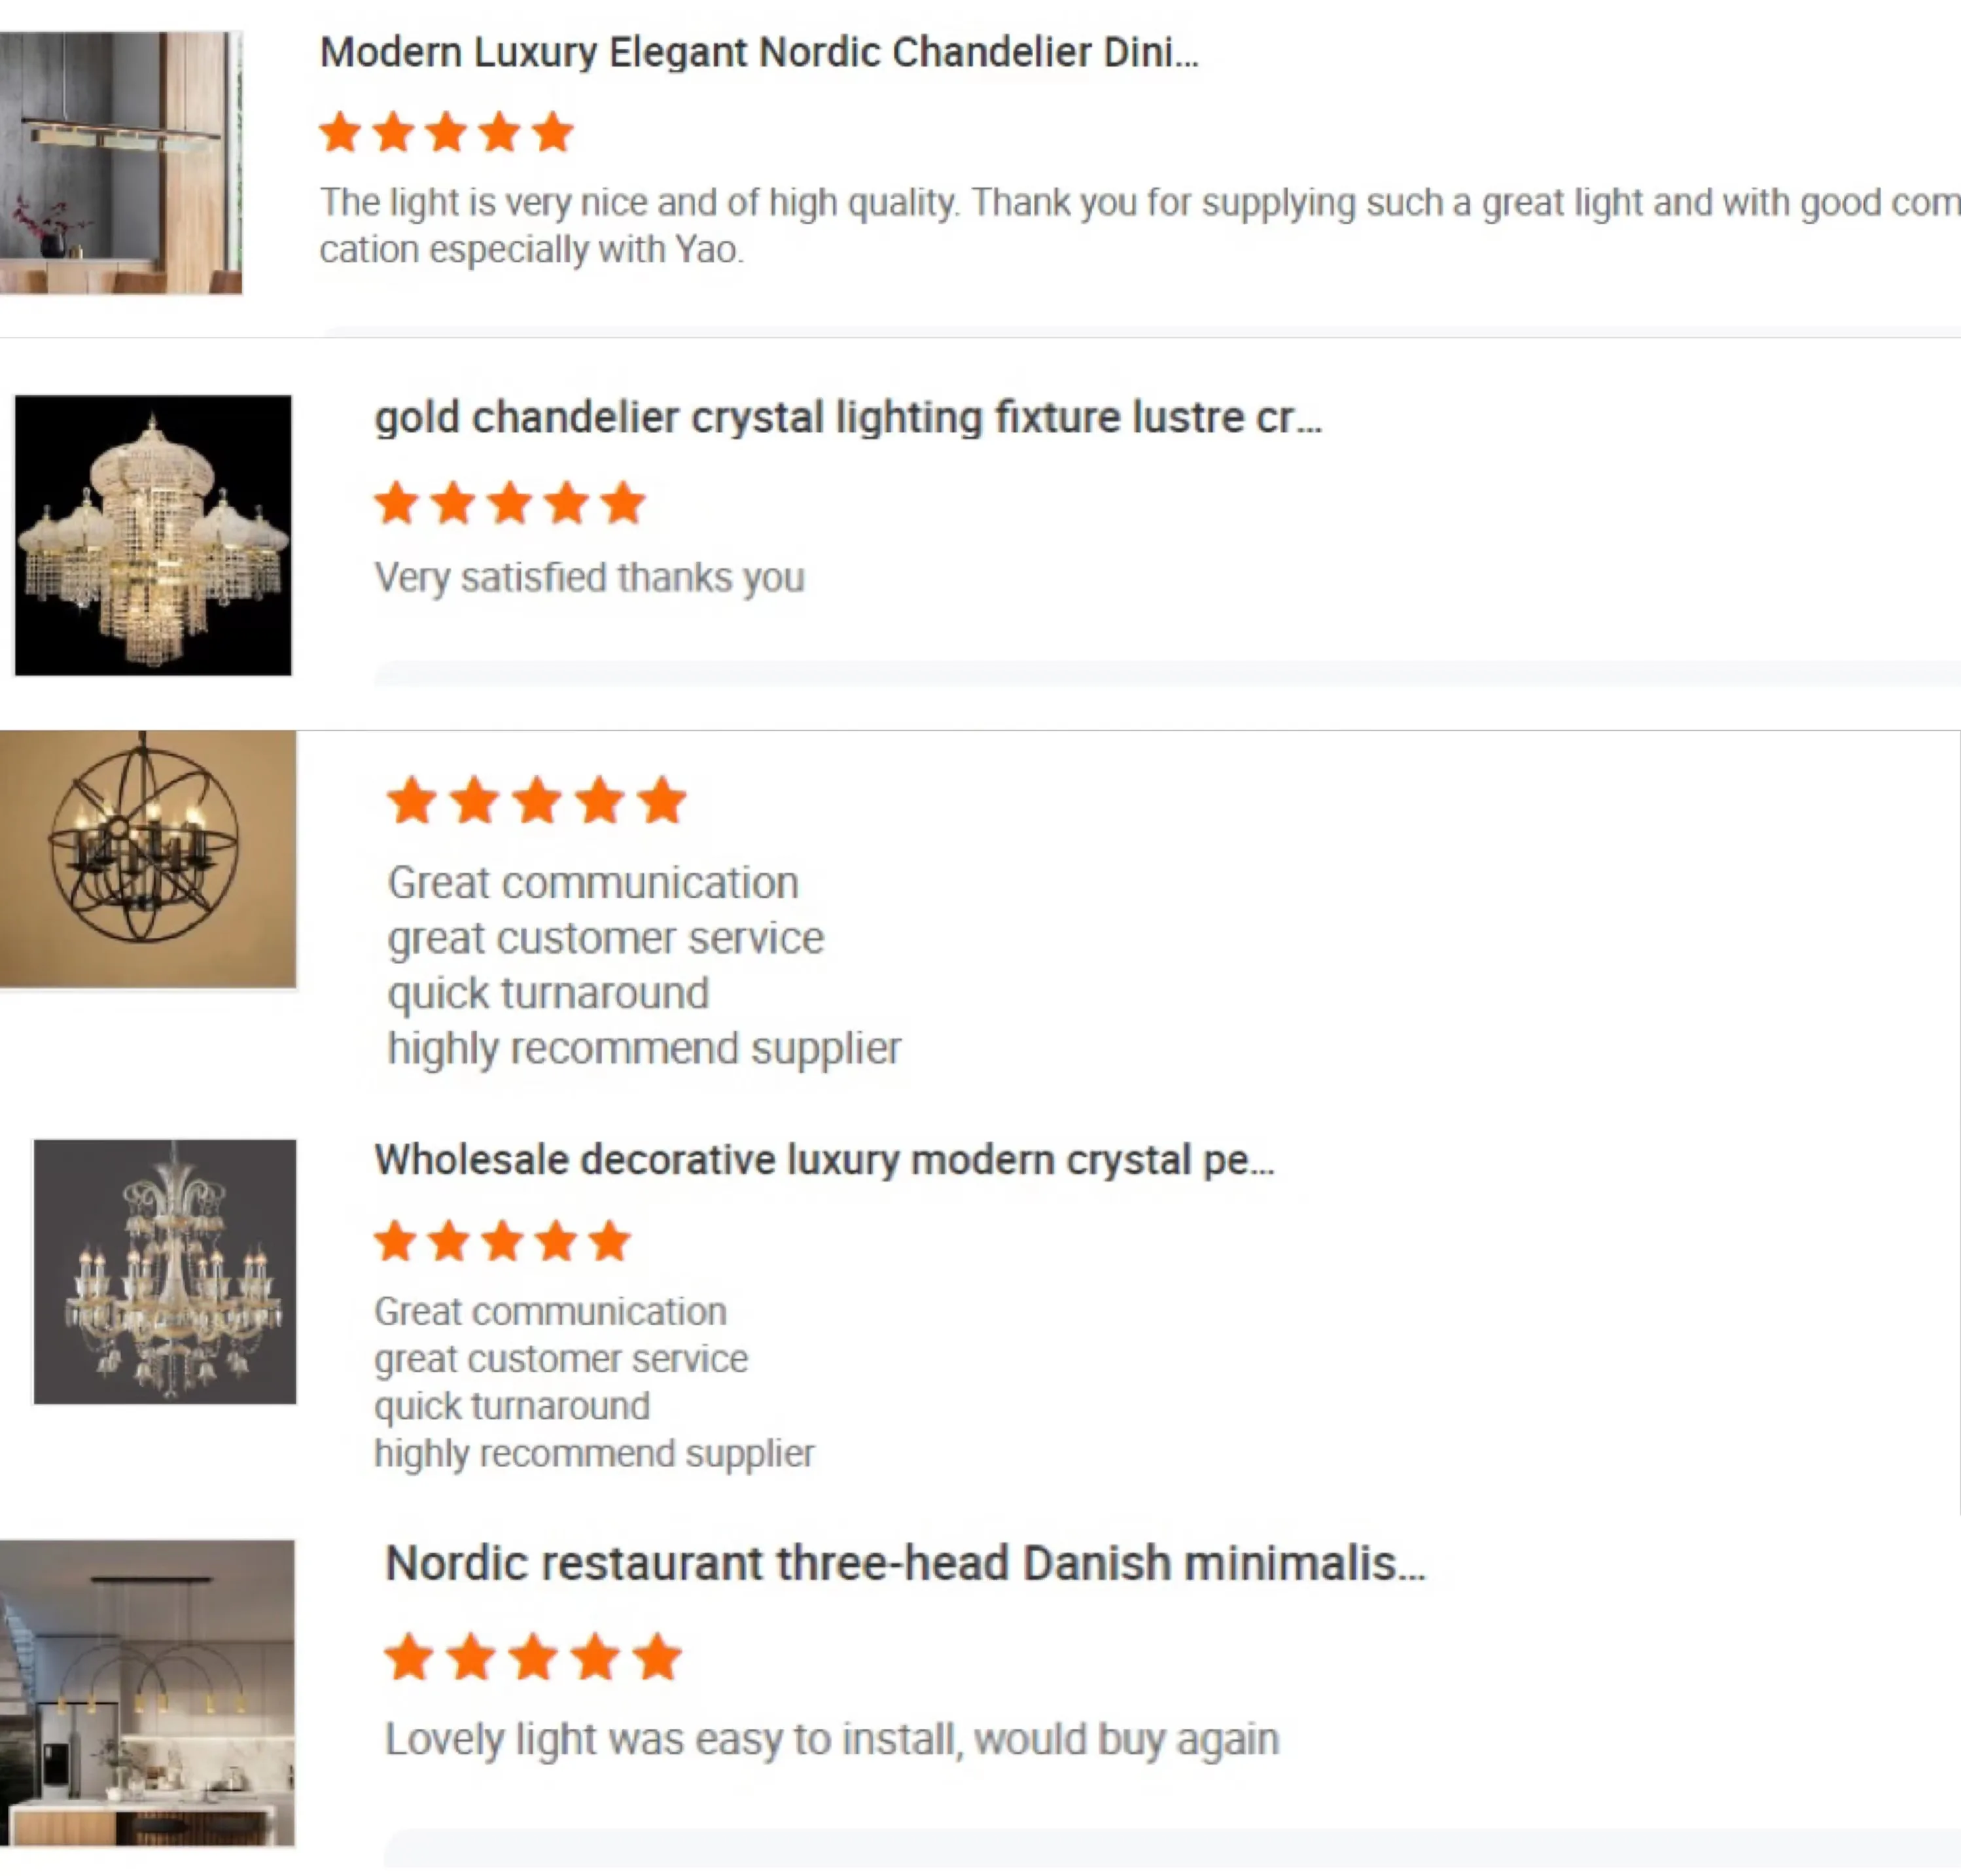
Task: Click the gold crystal chandelier product image
Action: 153,535
